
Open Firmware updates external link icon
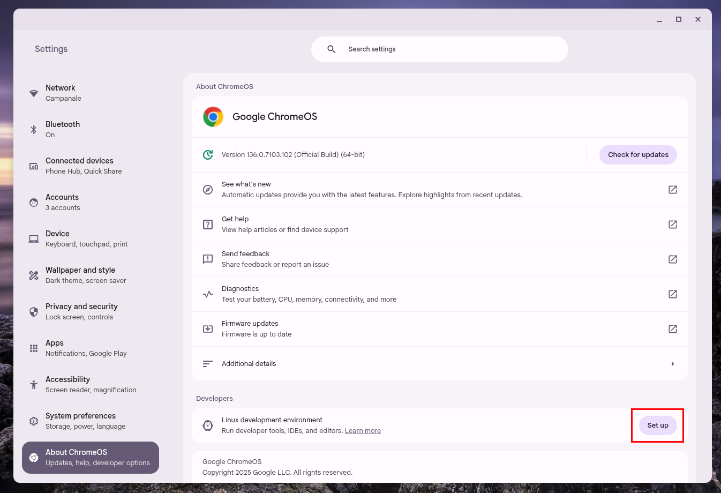673,329
